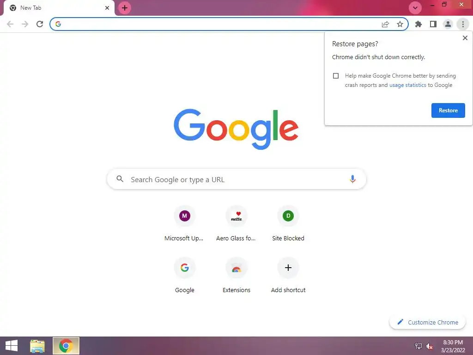The image size is (473, 355).
Task: Click the muted volume tray icon
Action: tap(429, 346)
